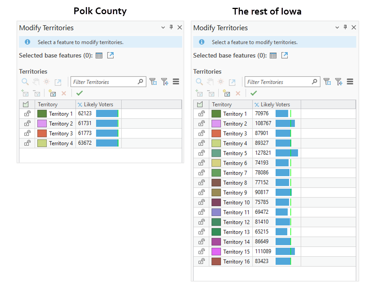The image size is (382, 288).
Task: Click the Territory column header in Polk County table
Action: tap(55, 104)
